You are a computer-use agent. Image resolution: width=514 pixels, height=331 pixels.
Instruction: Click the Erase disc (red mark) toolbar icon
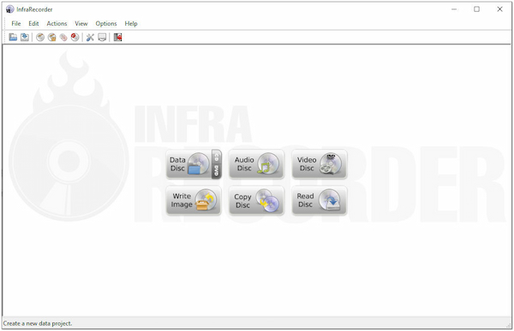click(x=75, y=38)
